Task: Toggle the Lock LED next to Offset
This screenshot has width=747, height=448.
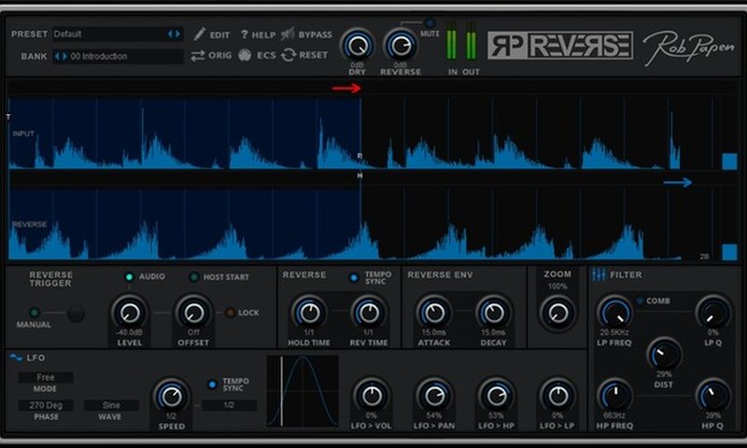Action: (230, 313)
